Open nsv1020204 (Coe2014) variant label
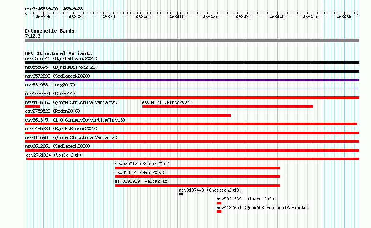The height and width of the screenshot is (228, 371). coord(50,94)
